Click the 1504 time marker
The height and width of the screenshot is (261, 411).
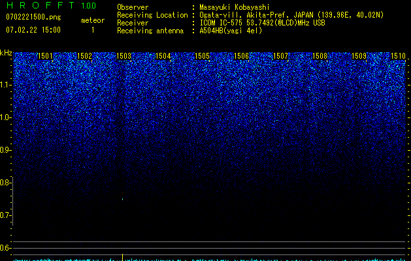(163, 56)
